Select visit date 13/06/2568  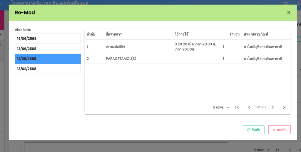[x=48, y=49]
